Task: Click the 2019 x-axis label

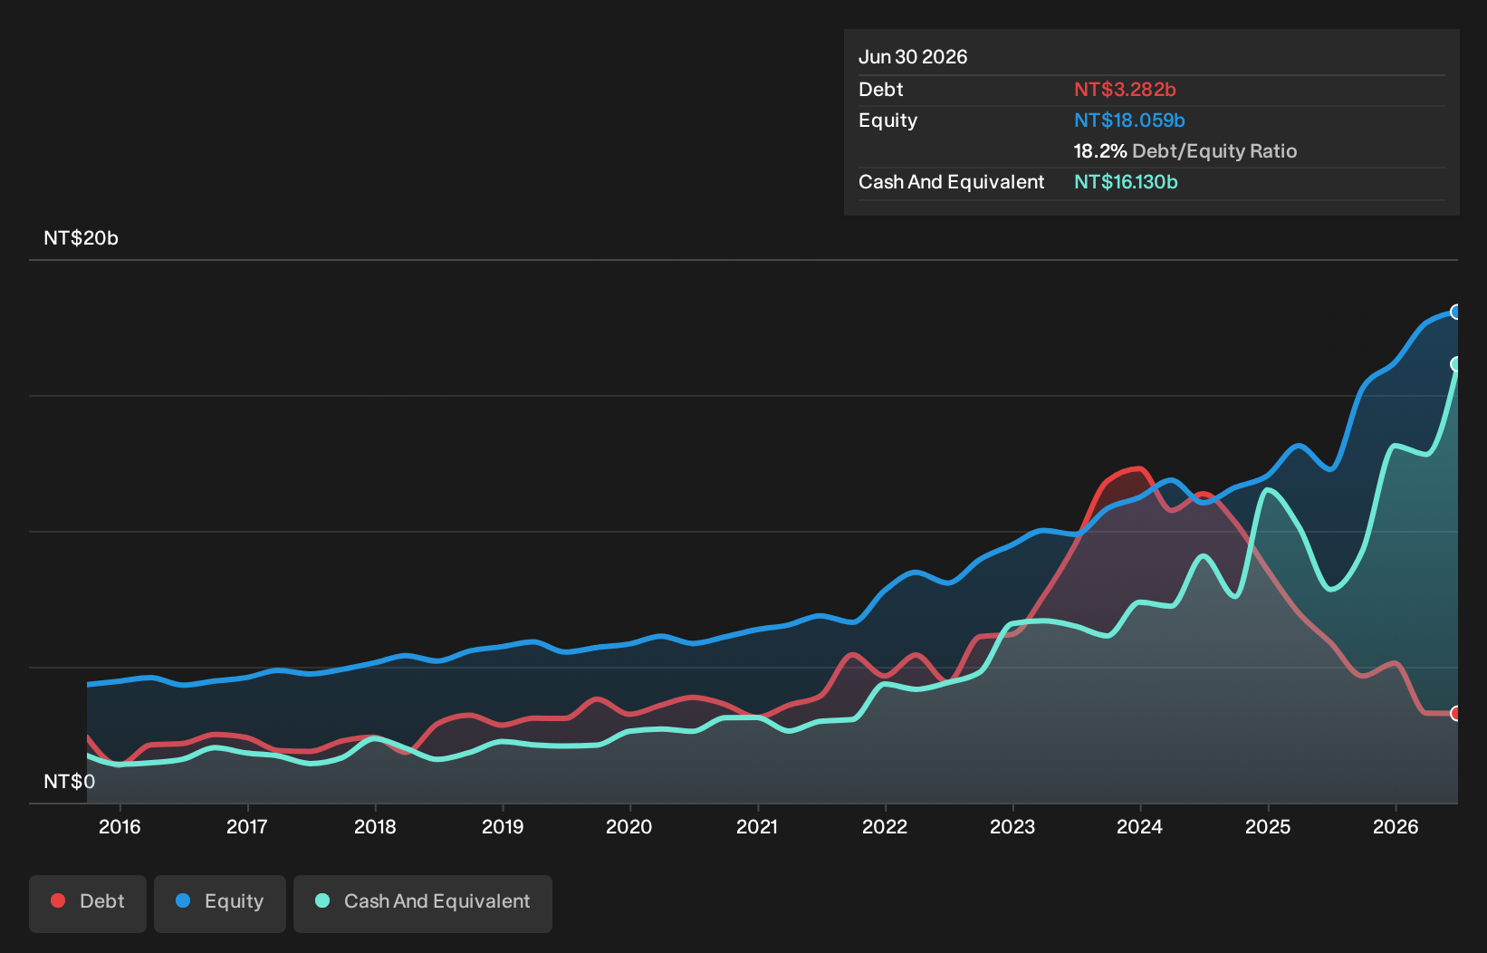Action: (x=503, y=826)
